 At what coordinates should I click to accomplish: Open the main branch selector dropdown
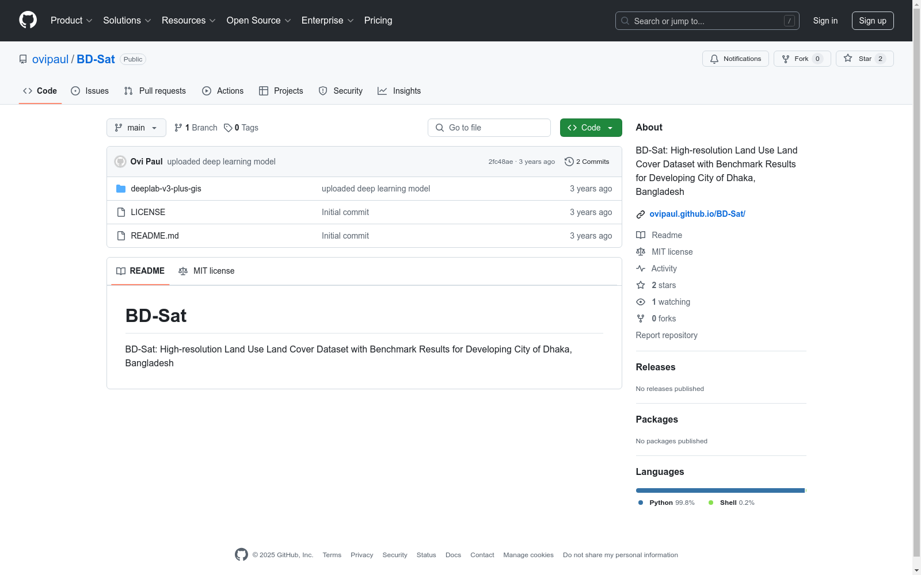pyautogui.click(x=136, y=128)
